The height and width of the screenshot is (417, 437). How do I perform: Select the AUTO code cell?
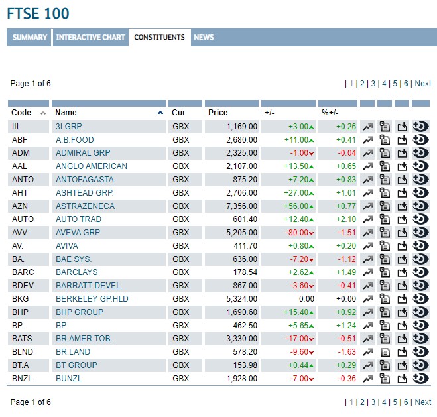(x=23, y=219)
